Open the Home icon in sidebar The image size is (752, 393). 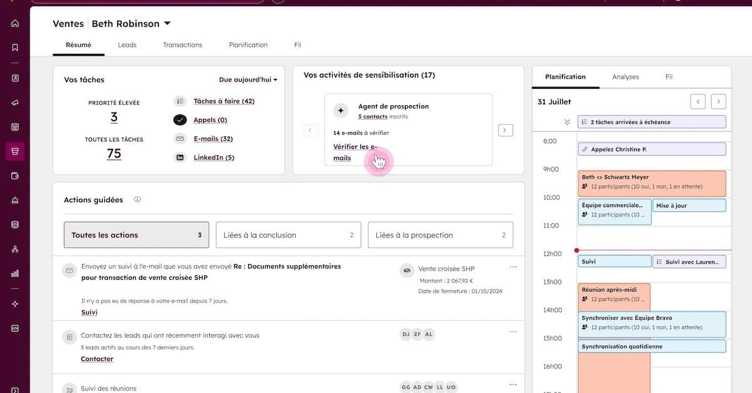point(15,24)
